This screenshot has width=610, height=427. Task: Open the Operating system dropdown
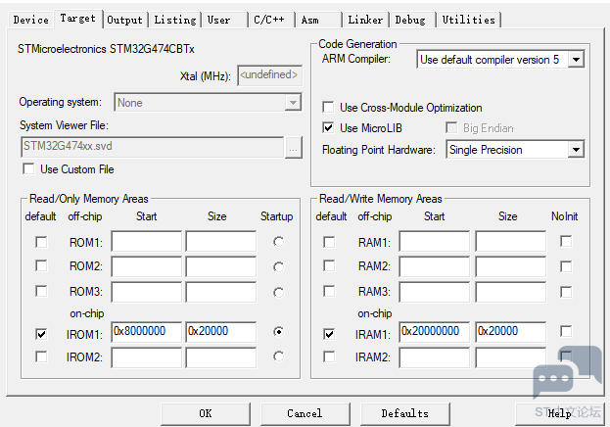coord(293,103)
